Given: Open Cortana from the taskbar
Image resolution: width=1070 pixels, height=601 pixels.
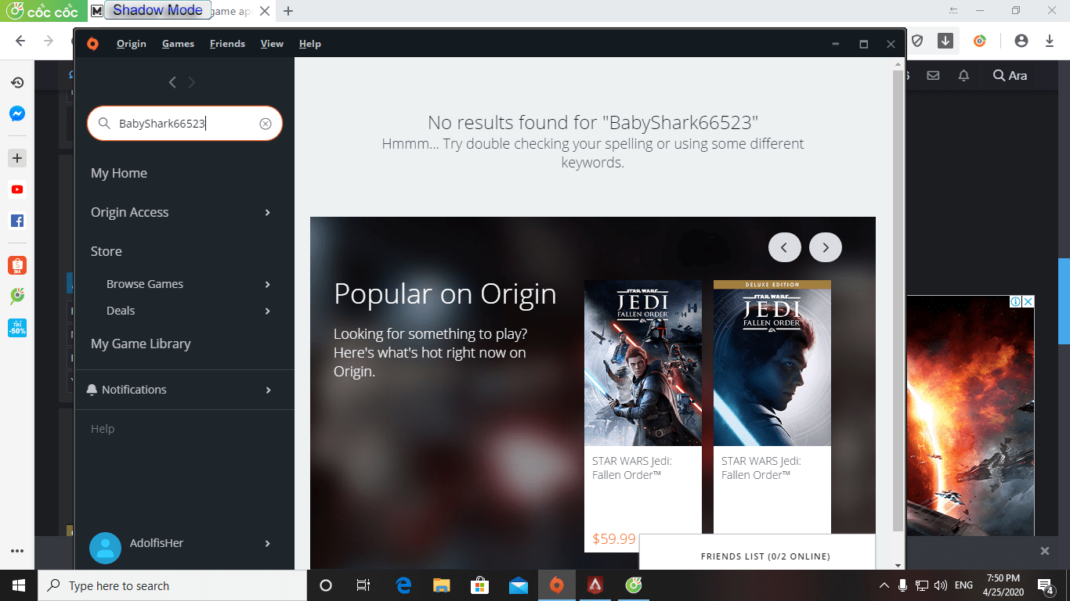Looking at the screenshot, I should [326, 585].
